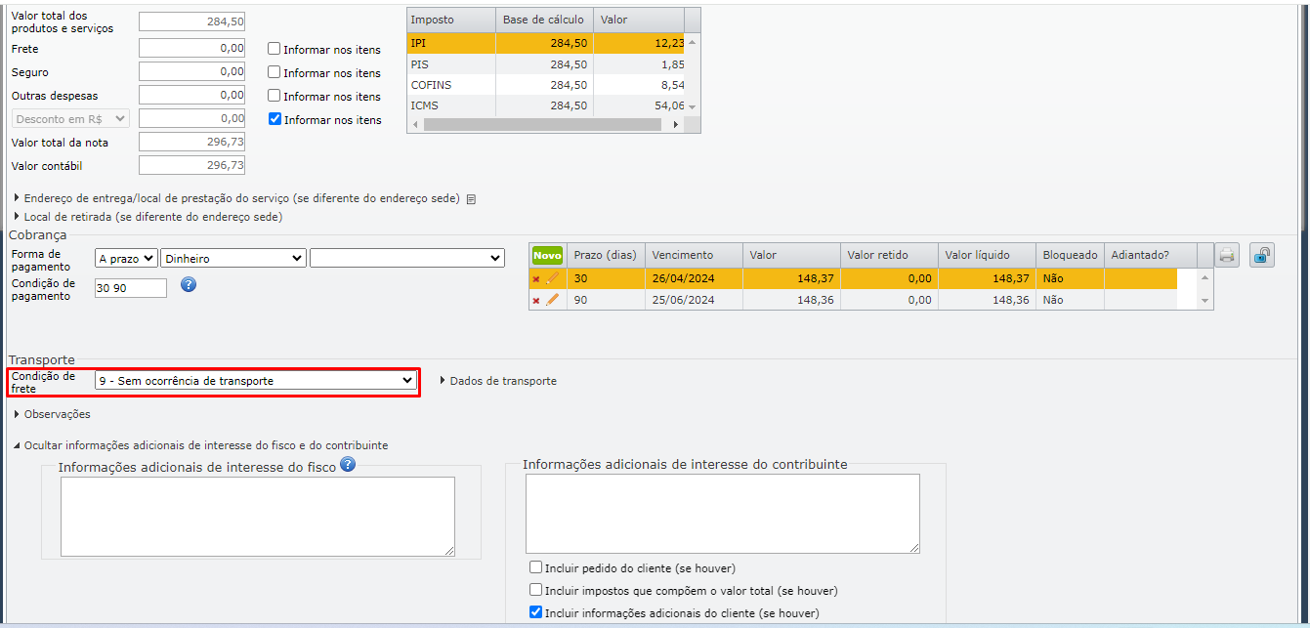1310x628 pixels.
Task: Select the ICMS tax row
Action: point(545,105)
